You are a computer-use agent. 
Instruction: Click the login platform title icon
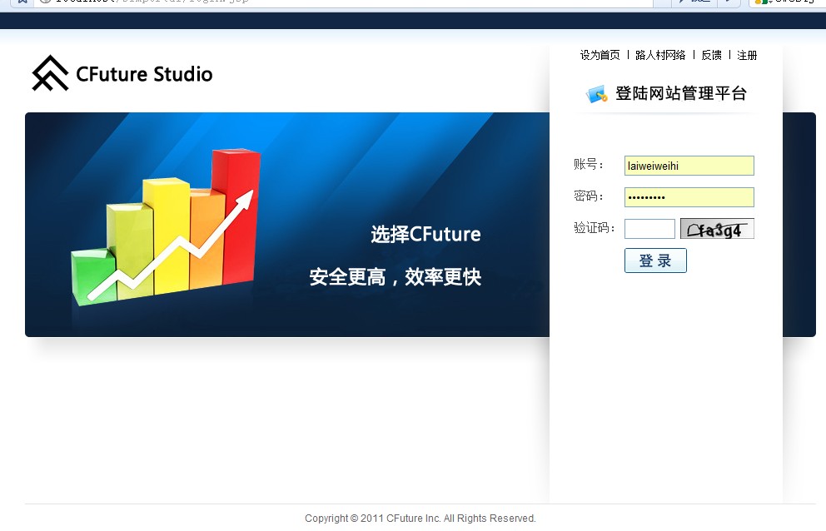pos(597,94)
